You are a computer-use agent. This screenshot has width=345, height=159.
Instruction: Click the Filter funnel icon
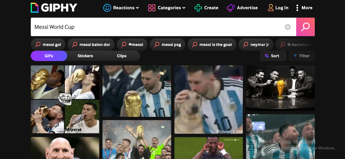pos(295,56)
